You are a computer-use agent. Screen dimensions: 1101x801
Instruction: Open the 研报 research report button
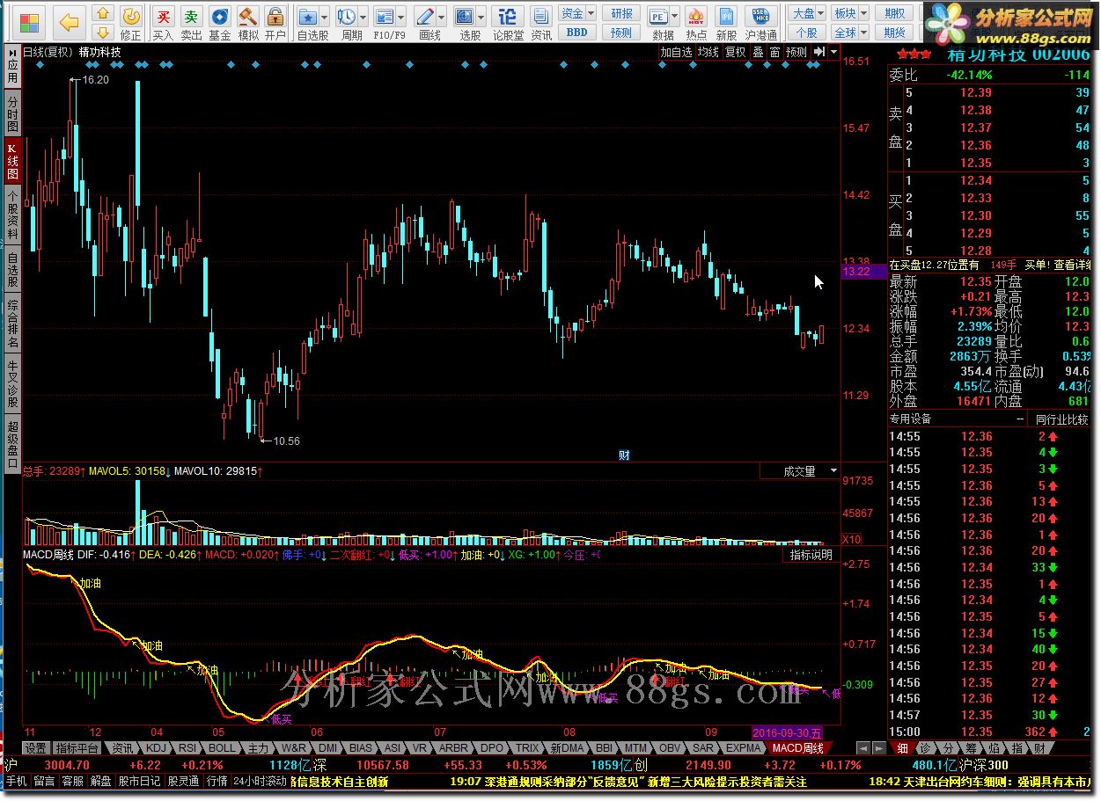[x=621, y=13]
